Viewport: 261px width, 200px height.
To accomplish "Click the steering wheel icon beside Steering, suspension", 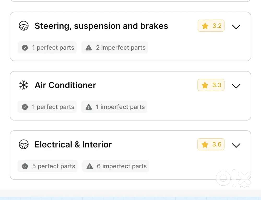I will coord(24,26).
